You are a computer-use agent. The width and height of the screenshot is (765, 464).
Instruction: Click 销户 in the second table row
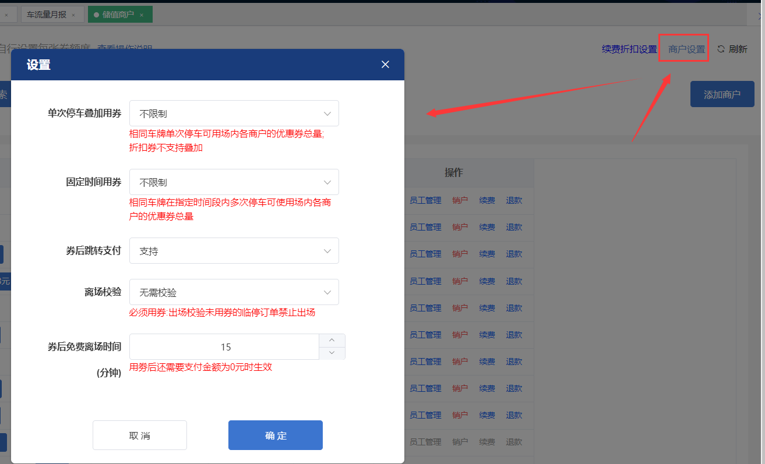pyautogui.click(x=460, y=227)
